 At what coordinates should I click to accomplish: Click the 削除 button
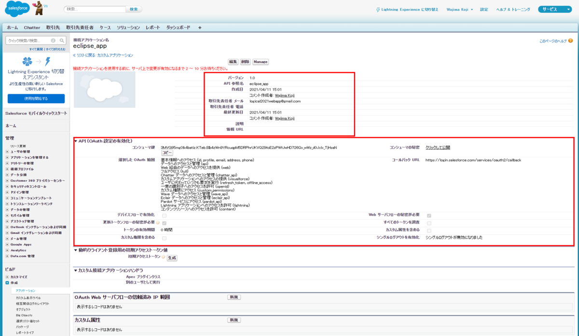[x=246, y=62]
